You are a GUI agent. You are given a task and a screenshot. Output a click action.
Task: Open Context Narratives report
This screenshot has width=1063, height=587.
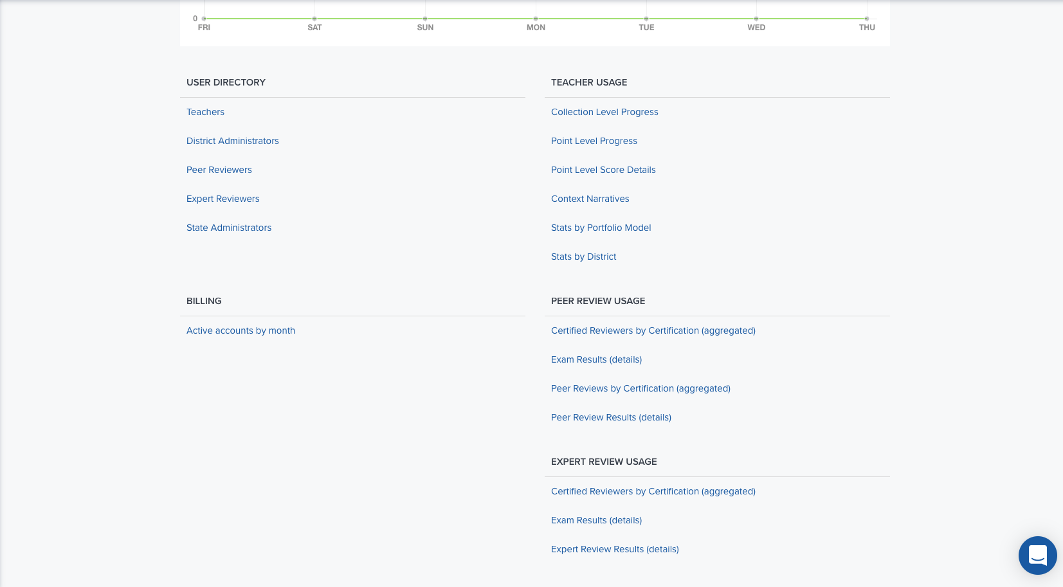click(590, 199)
